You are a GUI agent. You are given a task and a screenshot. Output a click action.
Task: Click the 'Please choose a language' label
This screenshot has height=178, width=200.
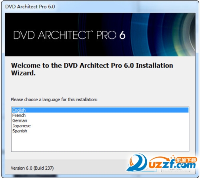tap(54, 100)
